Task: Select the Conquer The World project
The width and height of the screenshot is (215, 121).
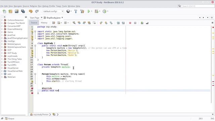Action: point(16,23)
